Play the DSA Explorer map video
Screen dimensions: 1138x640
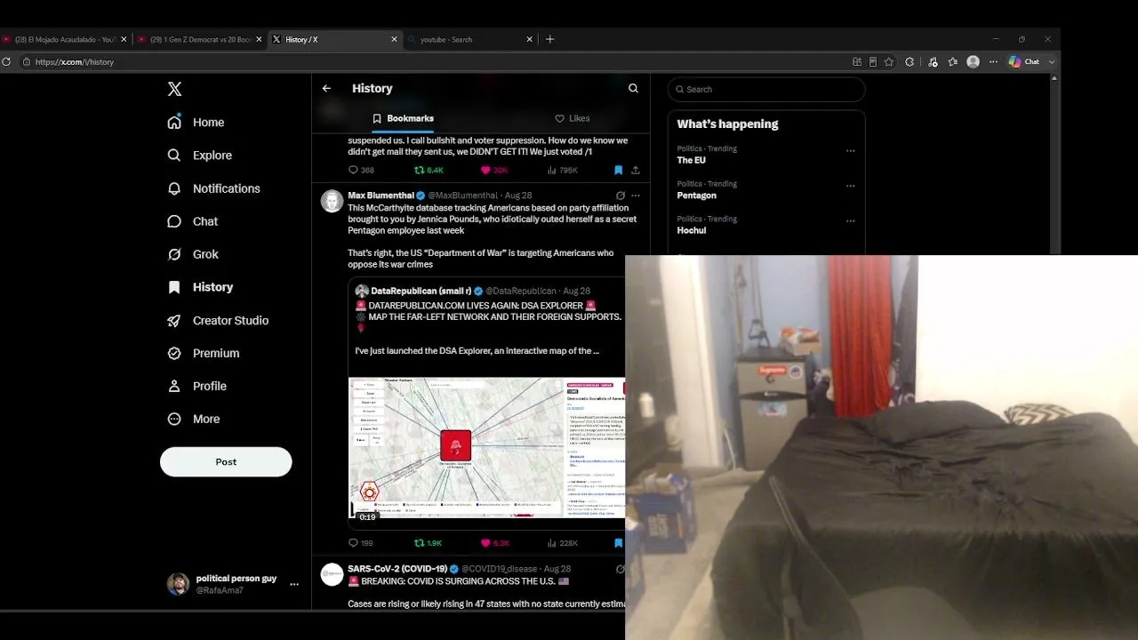coord(487,448)
